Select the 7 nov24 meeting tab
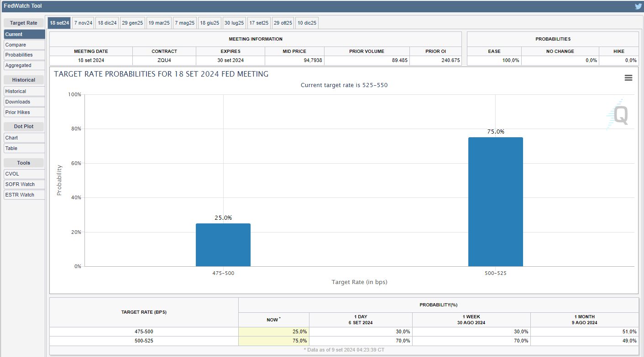The image size is (644, 357). pos(83,23)
